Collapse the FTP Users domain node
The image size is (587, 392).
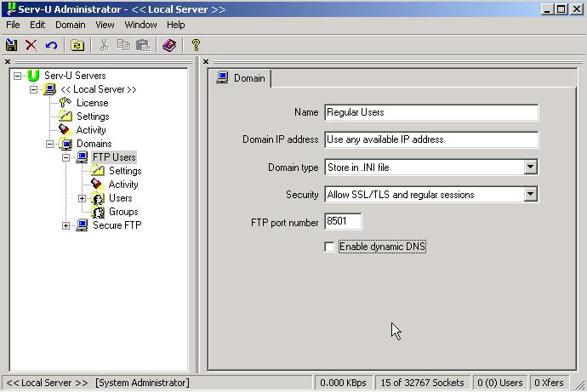click(66, 157)
